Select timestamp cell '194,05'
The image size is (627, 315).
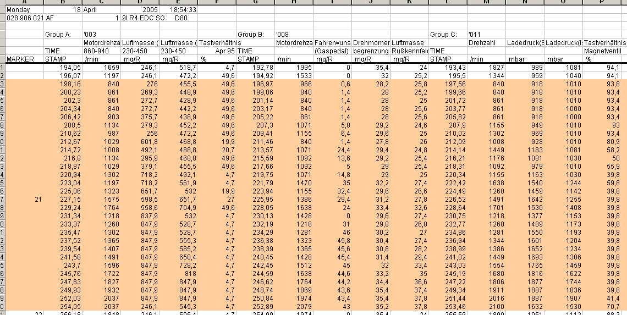63,68
